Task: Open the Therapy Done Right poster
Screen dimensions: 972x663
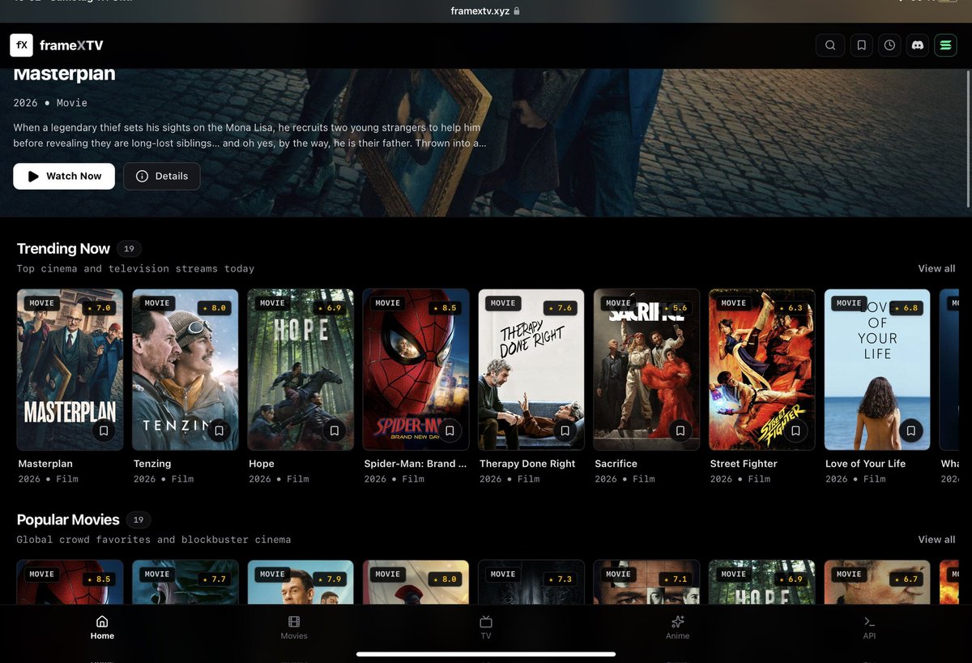Action: [531, 370]
